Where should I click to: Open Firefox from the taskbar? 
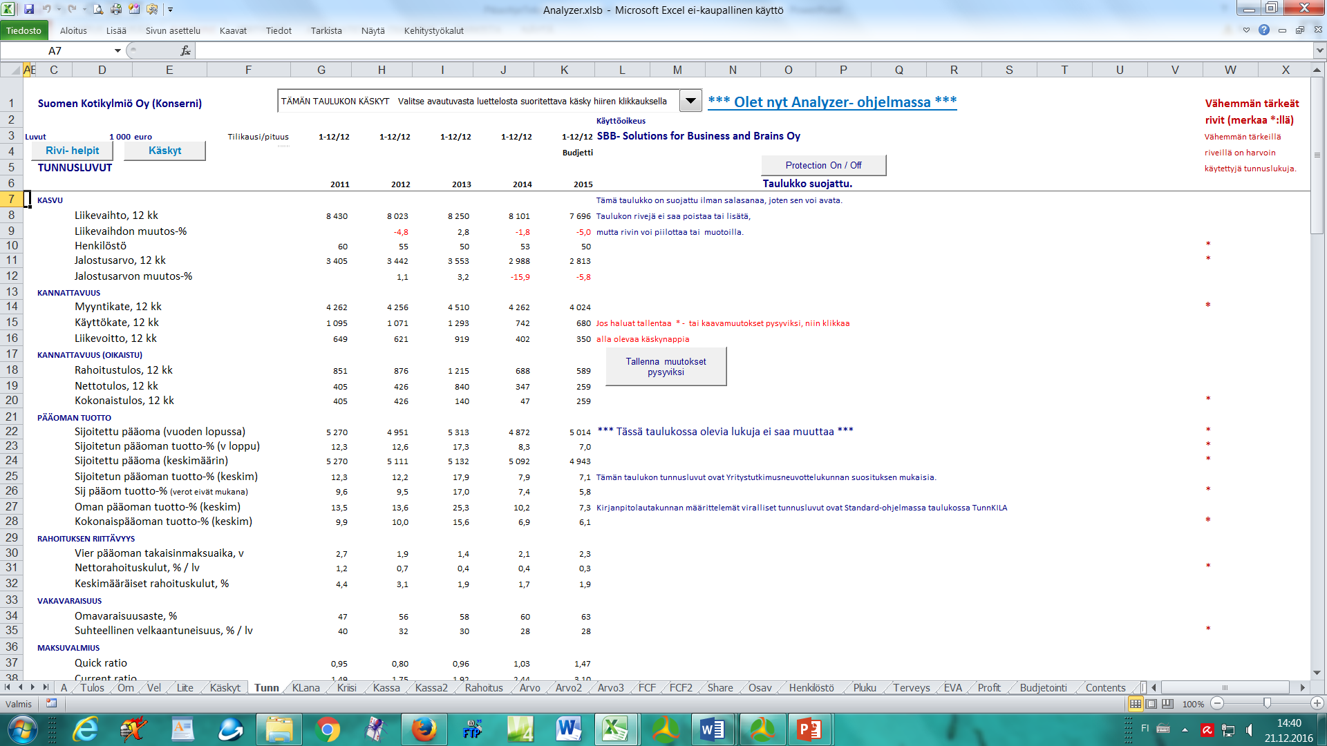coord(424,729)
